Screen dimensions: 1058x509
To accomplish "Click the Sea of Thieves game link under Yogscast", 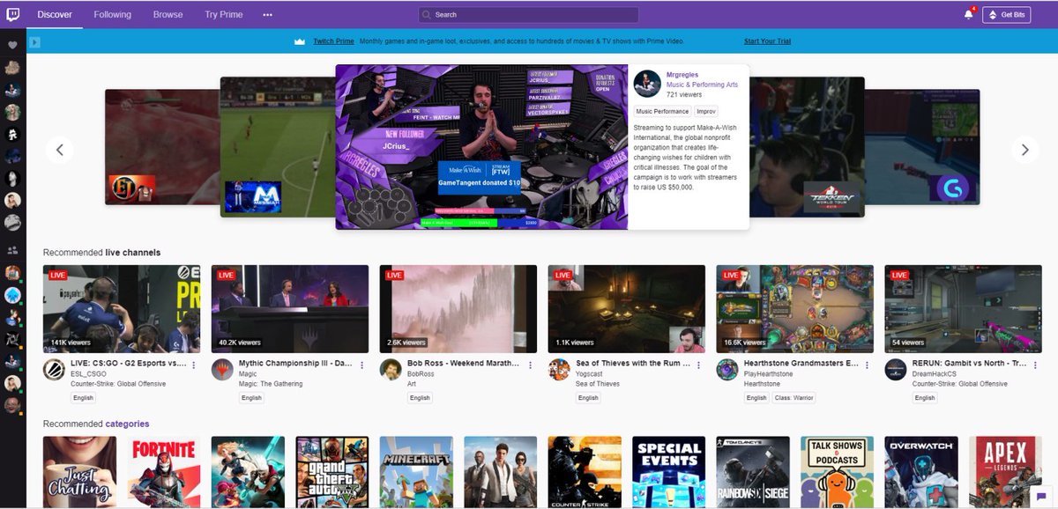I will coord(600,384).
